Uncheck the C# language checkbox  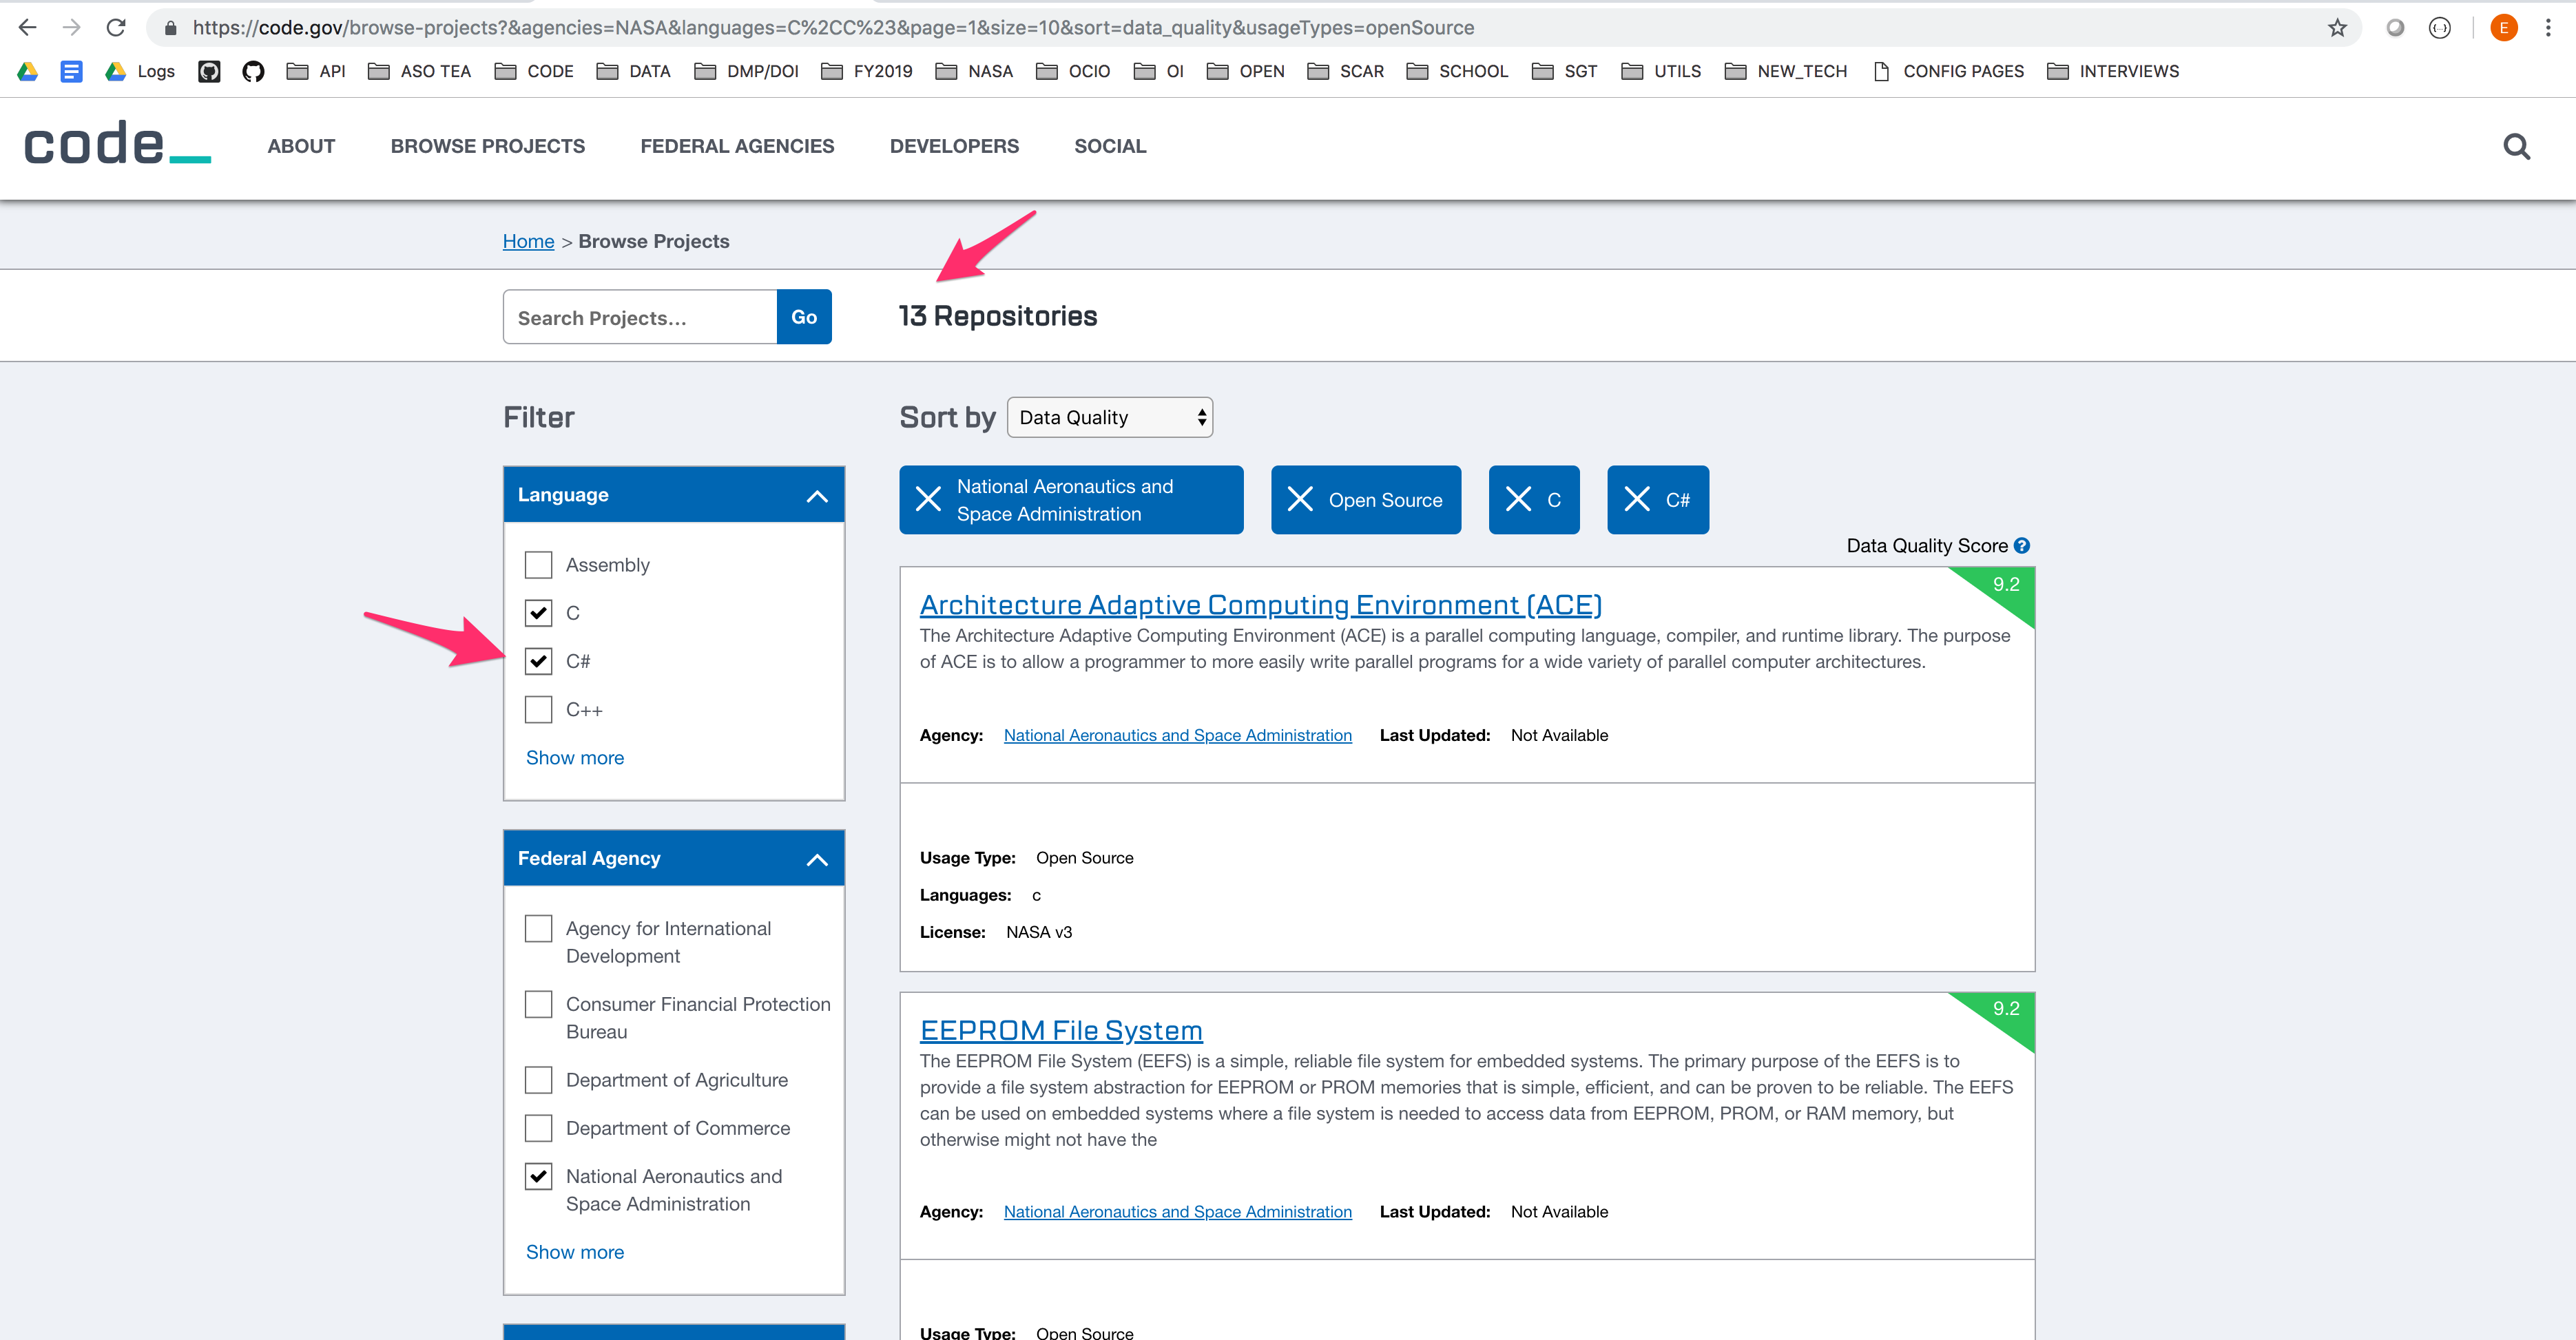point(538,661)
